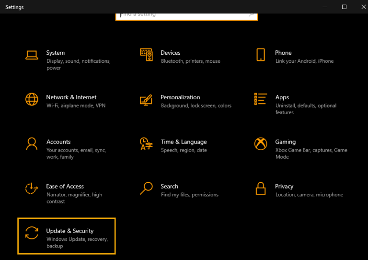Click the Search magnifier category icon
368x260 pixels.
146,188
